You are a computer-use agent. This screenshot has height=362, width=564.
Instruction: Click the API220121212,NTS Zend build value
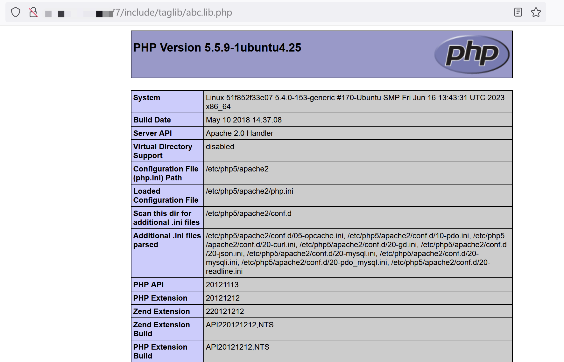click(239, 325)
